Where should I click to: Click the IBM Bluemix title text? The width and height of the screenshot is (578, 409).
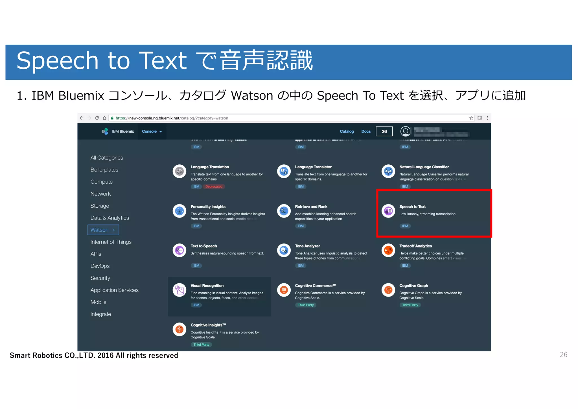(123, 131)
